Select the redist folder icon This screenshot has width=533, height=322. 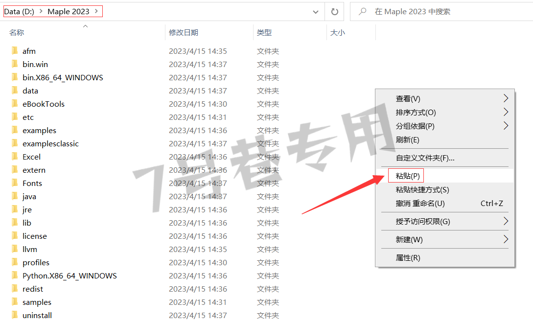pyautogui.click(x=15, y=289)
